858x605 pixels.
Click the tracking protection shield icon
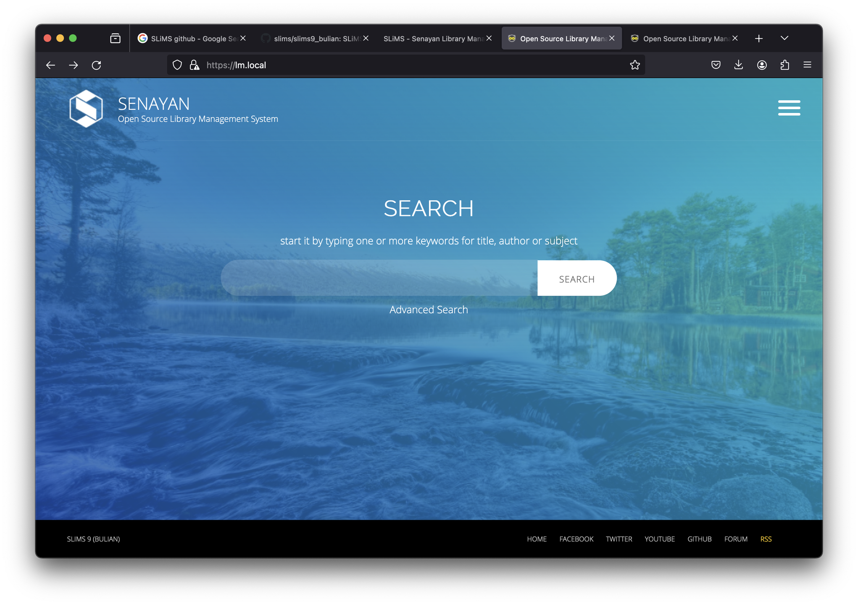point(177,65)
